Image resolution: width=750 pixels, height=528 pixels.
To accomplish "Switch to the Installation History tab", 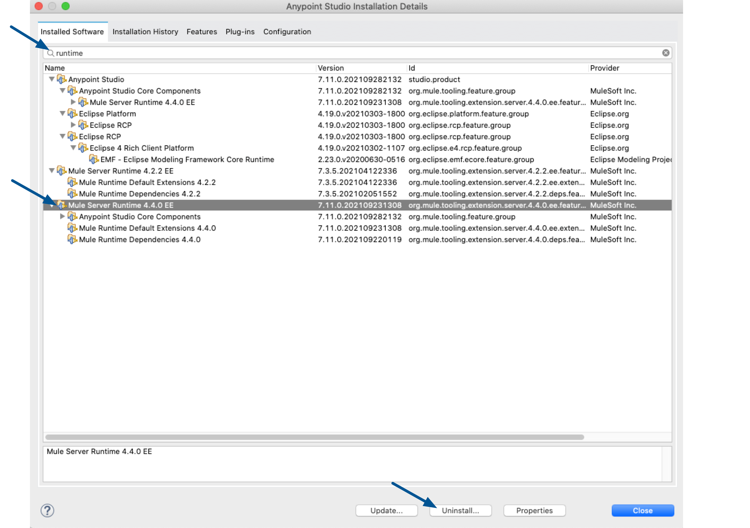I will click(145, 32).
